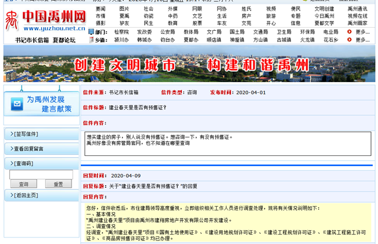
Task: Click the text 建业春天里是否有预售证？
Action: pos(138,108)
